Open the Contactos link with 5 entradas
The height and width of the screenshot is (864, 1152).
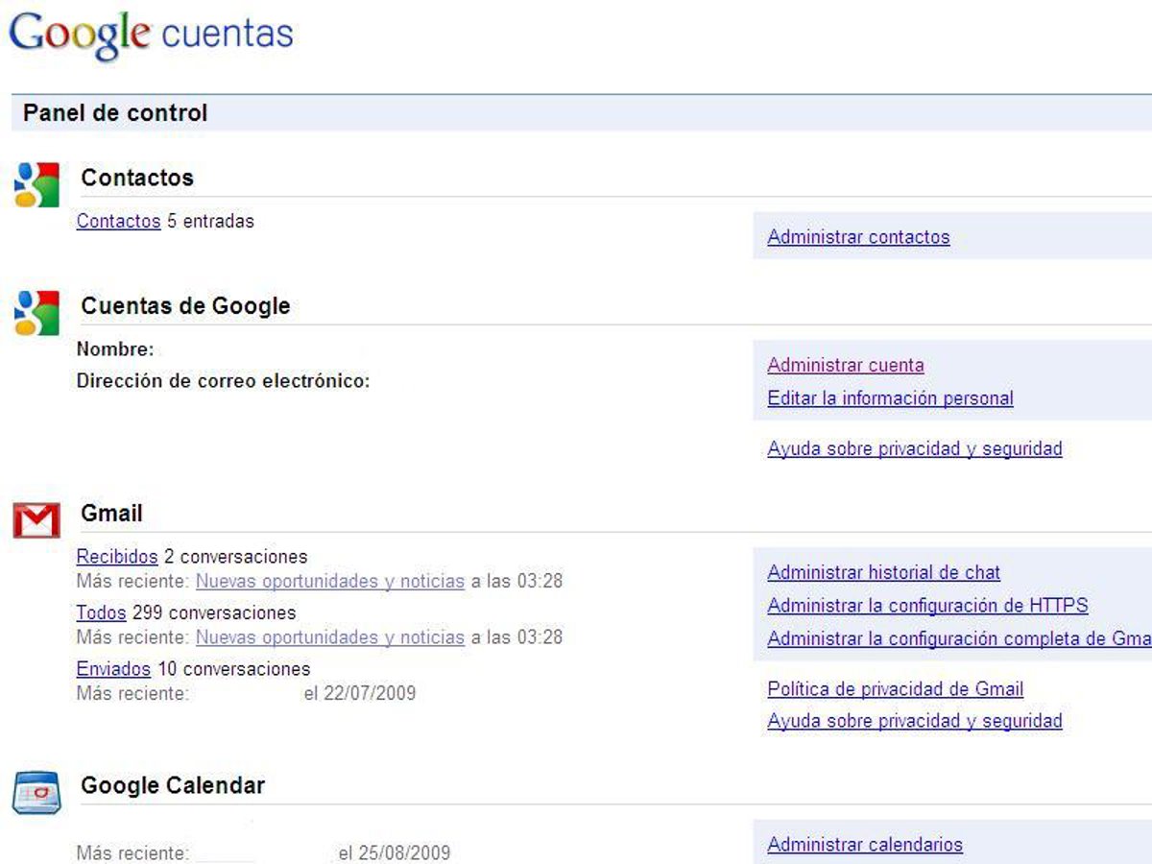point(118,221)
